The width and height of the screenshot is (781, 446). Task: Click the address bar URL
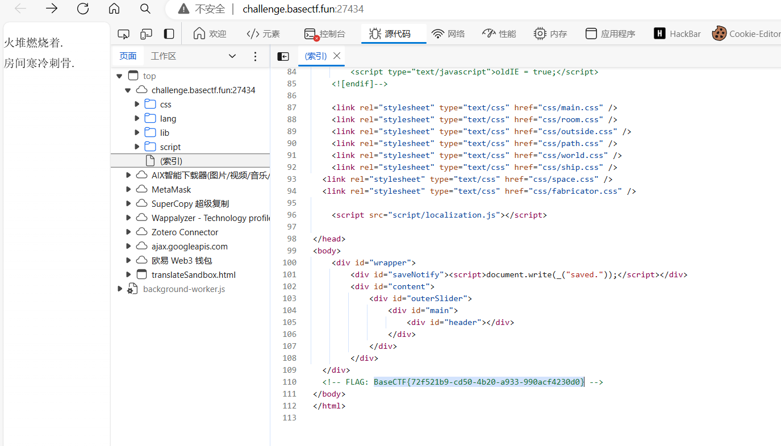(x=303, y=9)
